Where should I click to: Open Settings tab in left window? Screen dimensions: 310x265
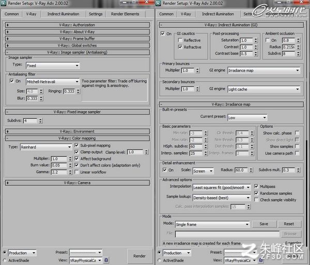tap(96, 14)
